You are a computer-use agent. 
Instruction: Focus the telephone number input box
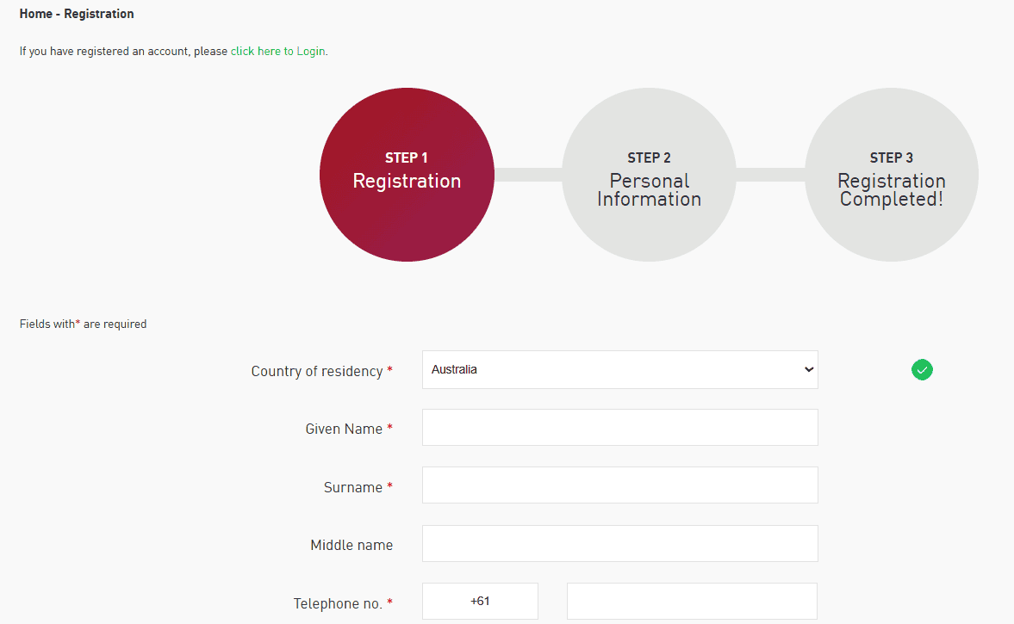[692, 602]
